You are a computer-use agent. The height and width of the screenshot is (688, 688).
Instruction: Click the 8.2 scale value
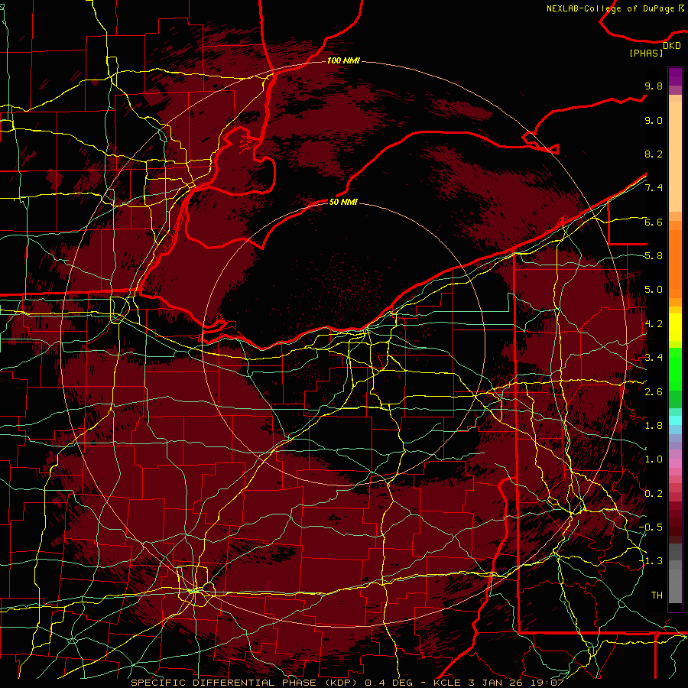point(654,154)
